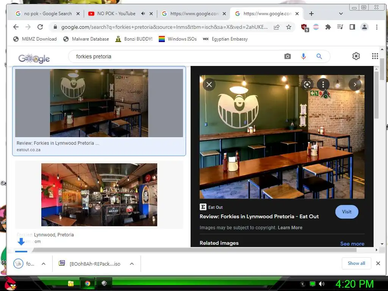Click the address bar URL
This screenshot has height=291, width=388.
click(x=164, y=27)
